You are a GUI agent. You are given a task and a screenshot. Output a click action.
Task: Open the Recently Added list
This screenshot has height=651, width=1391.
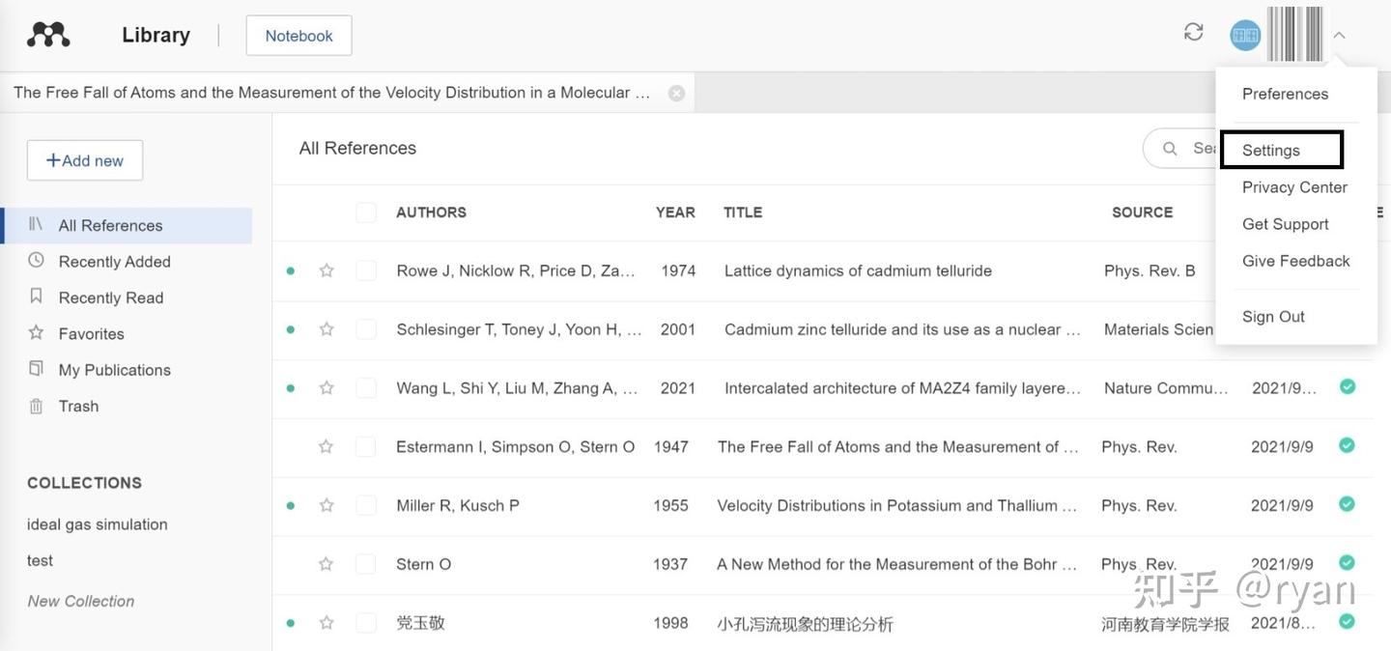[x=114, y=262]
